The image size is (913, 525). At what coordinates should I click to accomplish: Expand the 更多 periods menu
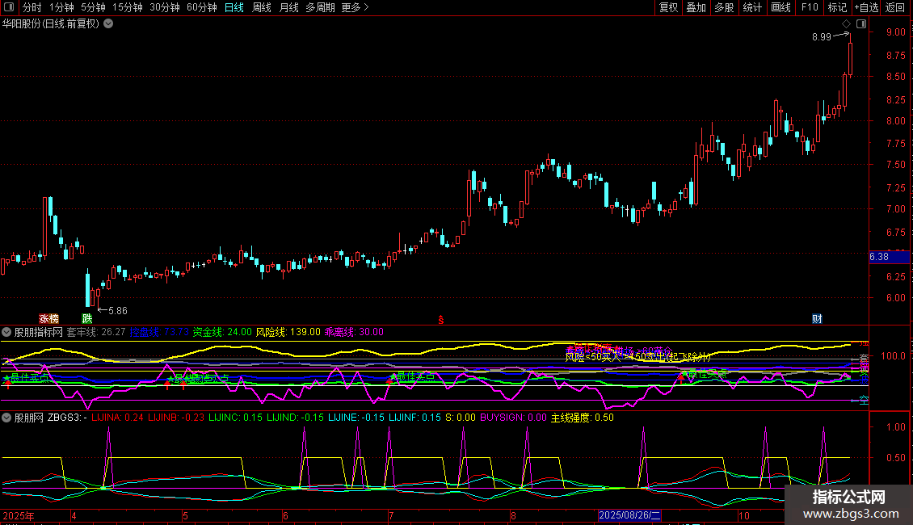(355, 8)
